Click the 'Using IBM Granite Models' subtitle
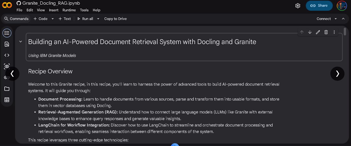 [x=52, y=55]
